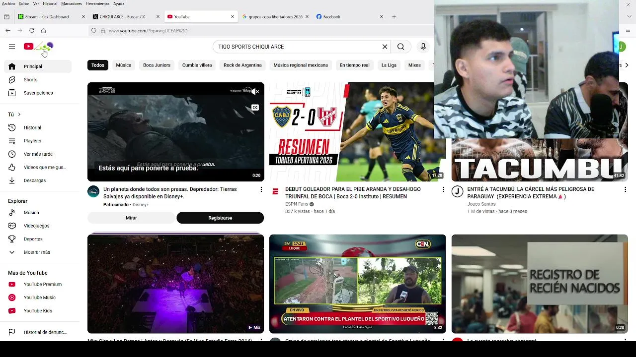Open the YouTube hamburger guide menu

point(12,47)
